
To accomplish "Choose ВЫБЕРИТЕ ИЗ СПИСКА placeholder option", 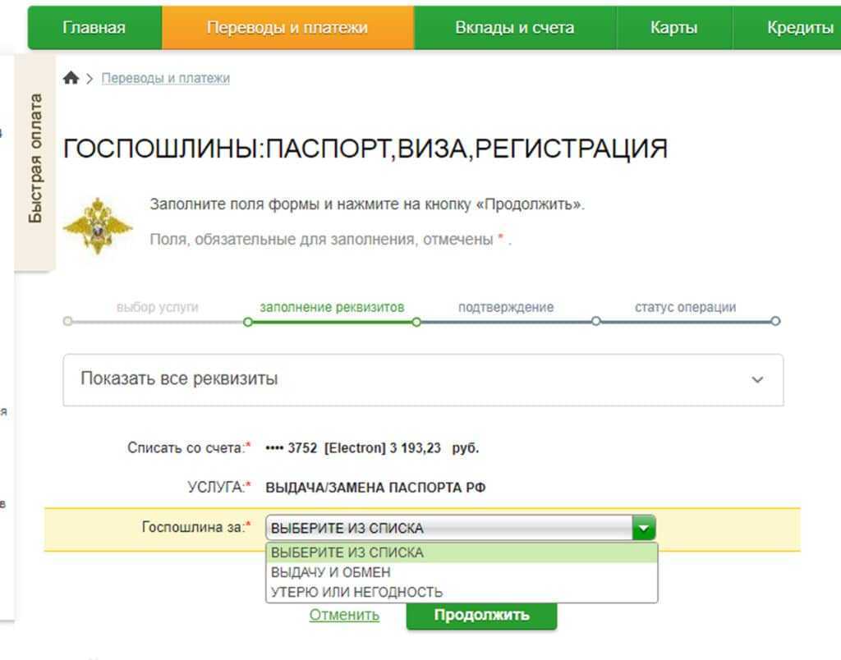I will coord(347,552).
